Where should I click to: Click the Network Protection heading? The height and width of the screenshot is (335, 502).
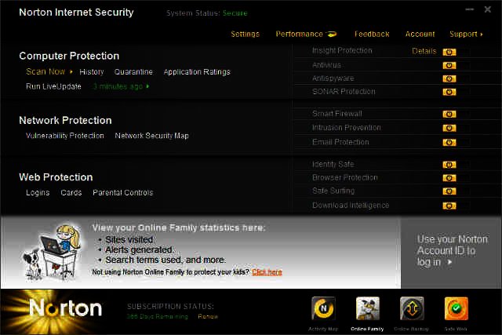tap(65, 120)
